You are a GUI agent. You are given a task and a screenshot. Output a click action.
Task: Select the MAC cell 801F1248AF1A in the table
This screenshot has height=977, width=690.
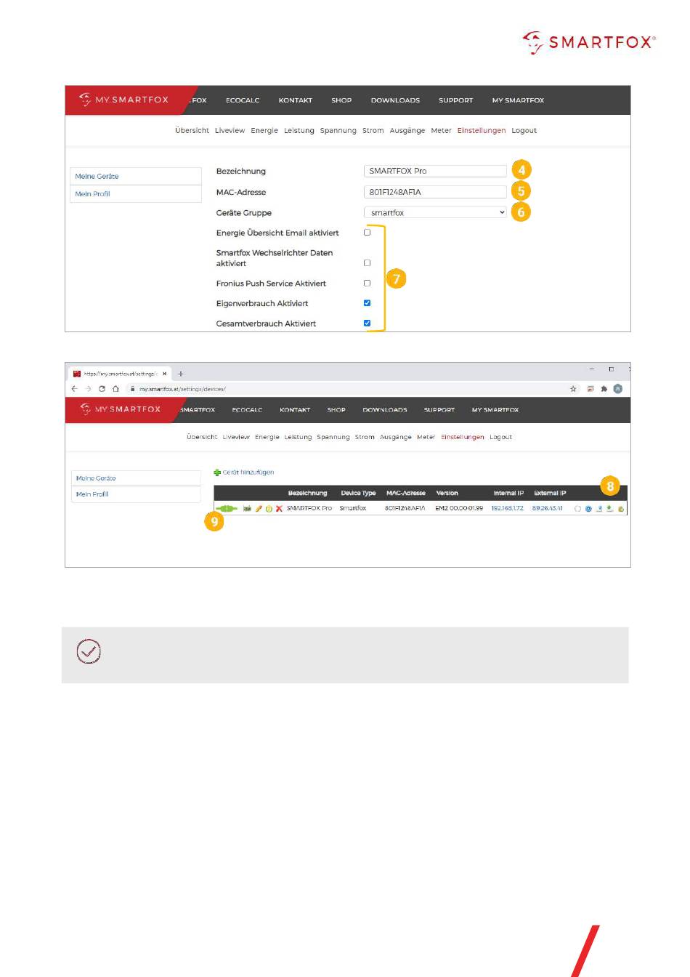[405, 509]
